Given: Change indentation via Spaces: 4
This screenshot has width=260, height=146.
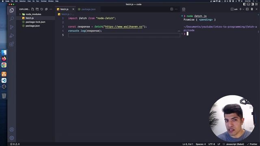Looking at the screenshot, I should [200, 144].
